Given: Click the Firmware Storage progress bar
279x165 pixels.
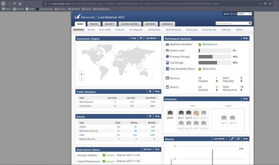Looking at the screenshot, I should [215, 57].
